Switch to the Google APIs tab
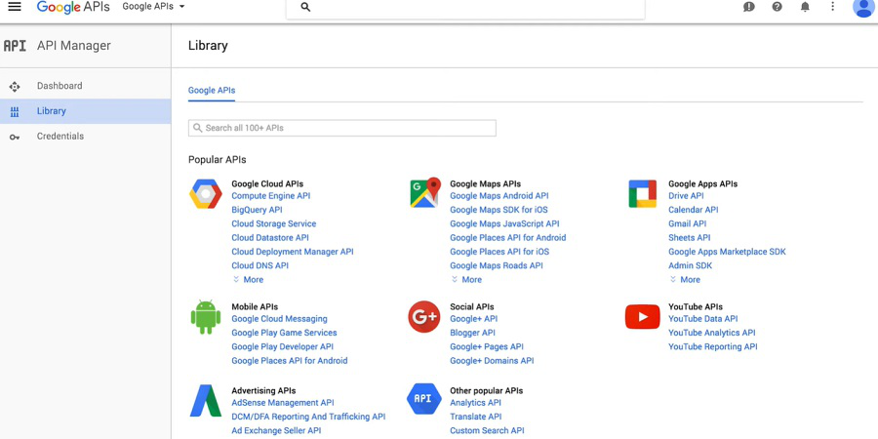Image resolution: width=878 pixels, height=439 pixels. point(212,90)
